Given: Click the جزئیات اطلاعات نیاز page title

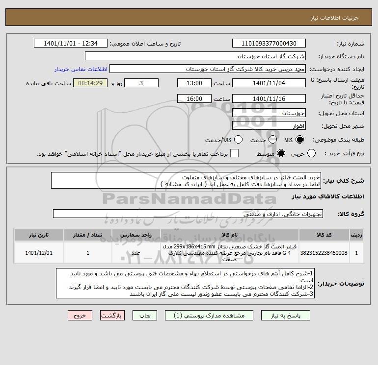Looking at the screenshot, I should (x=335, y=18).
